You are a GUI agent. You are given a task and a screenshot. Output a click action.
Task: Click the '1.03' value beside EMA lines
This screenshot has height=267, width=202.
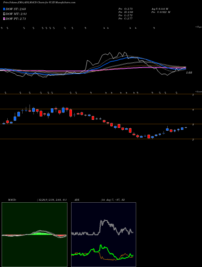(x=189, y=73)
